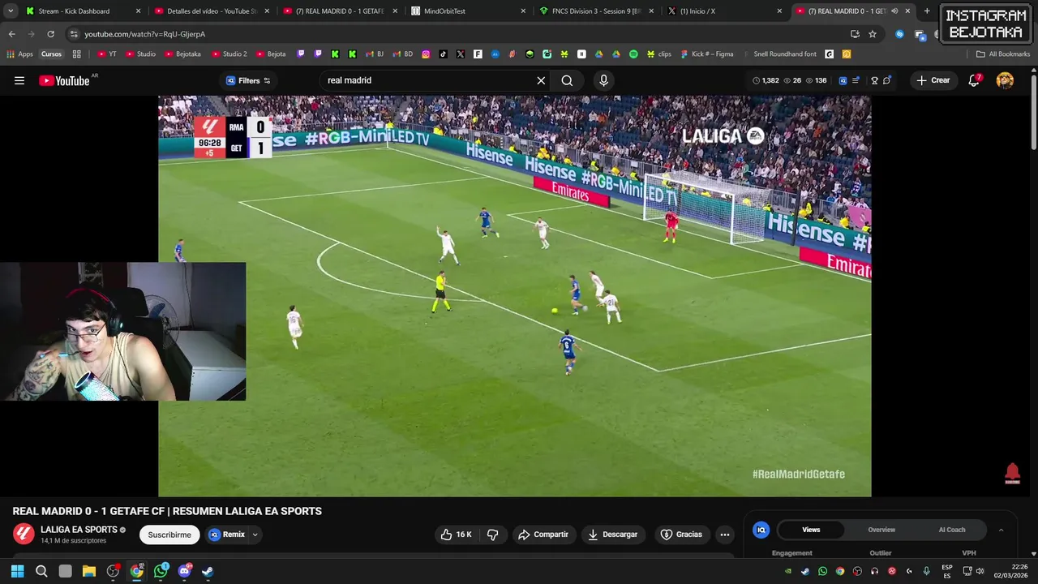
Task: Open the LALIGA EA SPORTS channel avatar
Action: (x=24, y=534)
